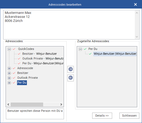Select the QuickCodes tree item
142x123 pixels.
coord(26,49)
